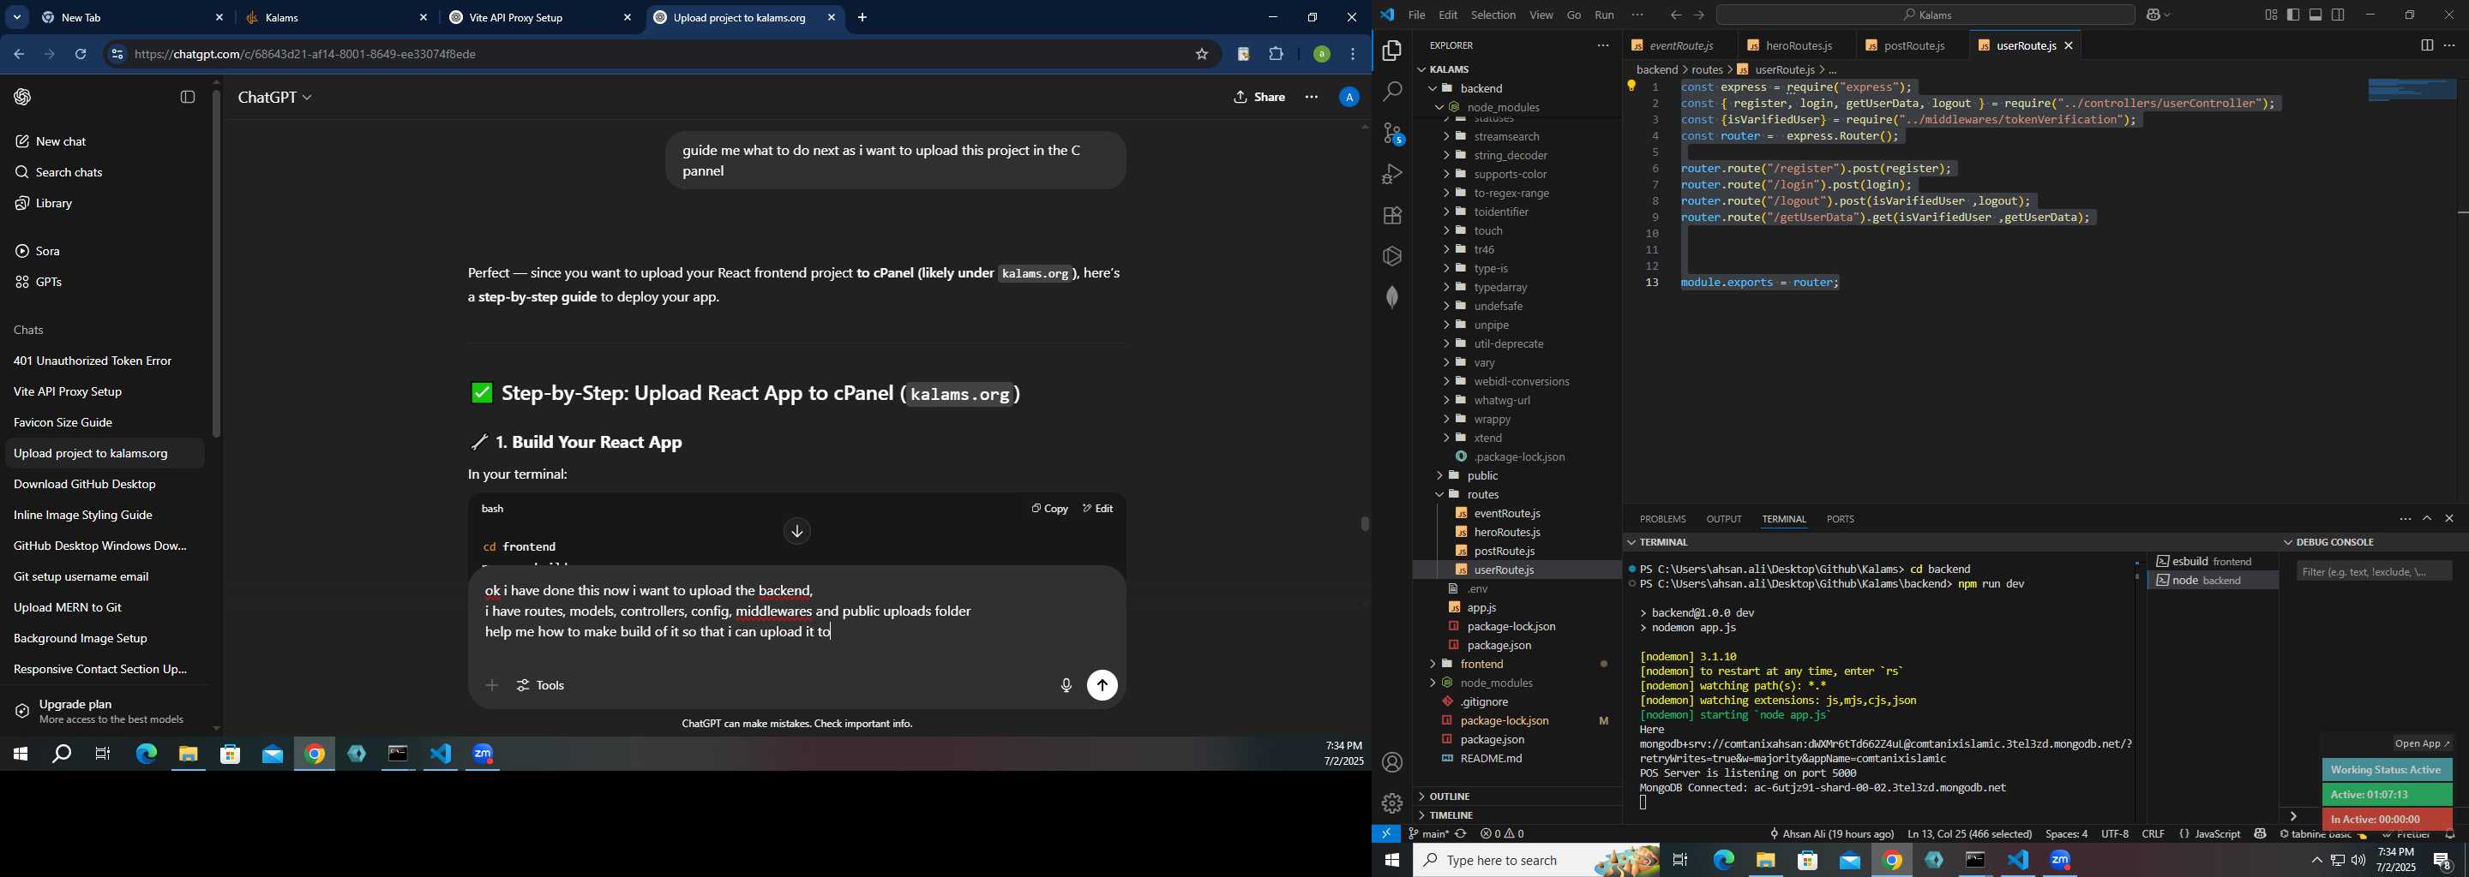This screenshot has height=877, width=2469.
Task: Open Windows Start button in bottom taskbar
Action: [x=1391, y=861]
